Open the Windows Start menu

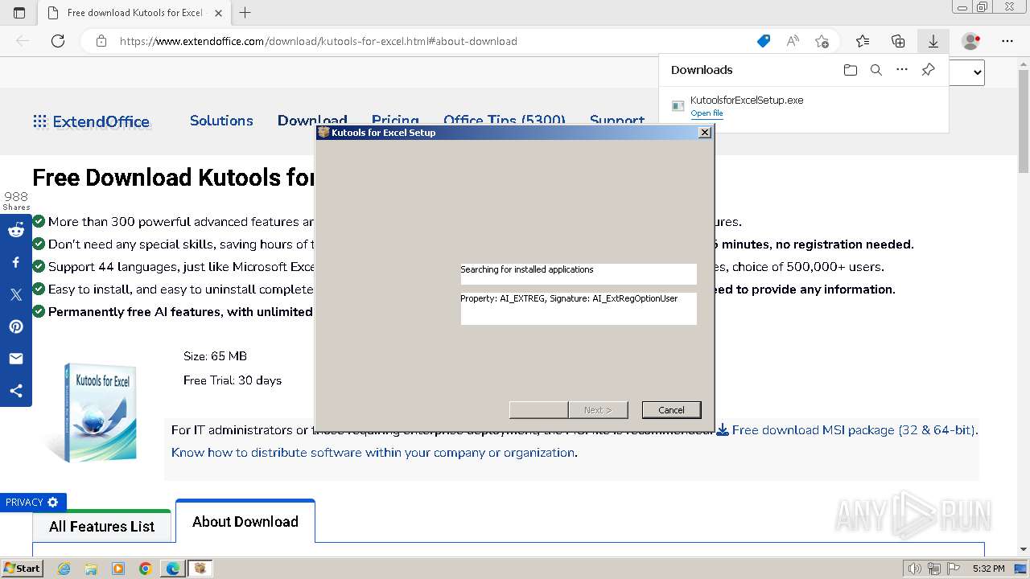coord(23,569)
